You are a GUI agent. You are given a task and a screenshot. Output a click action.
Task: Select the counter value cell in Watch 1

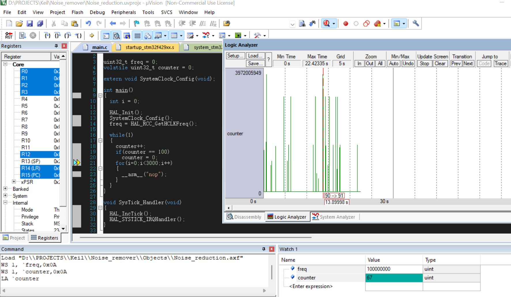(394, 277)
